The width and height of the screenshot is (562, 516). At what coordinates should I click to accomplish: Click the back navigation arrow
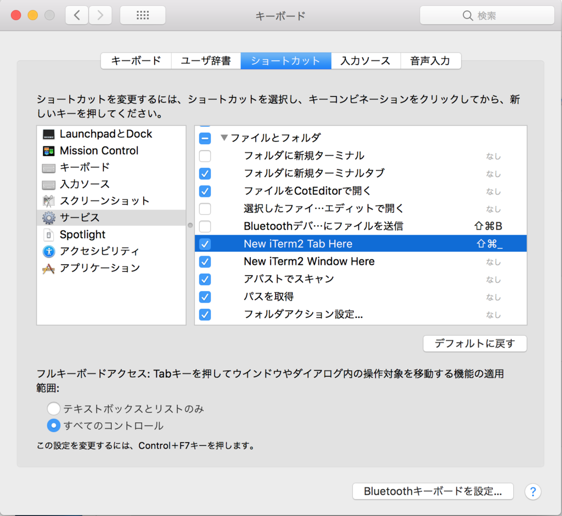coord(76,15)
